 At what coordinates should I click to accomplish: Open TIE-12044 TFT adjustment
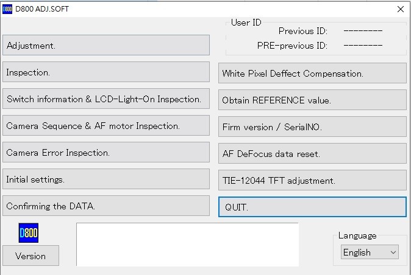pos(312,180)
